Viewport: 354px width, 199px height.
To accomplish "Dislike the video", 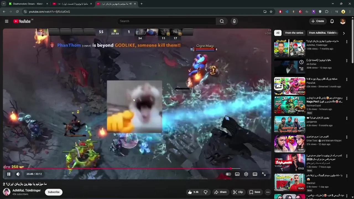I will [206, 192].
